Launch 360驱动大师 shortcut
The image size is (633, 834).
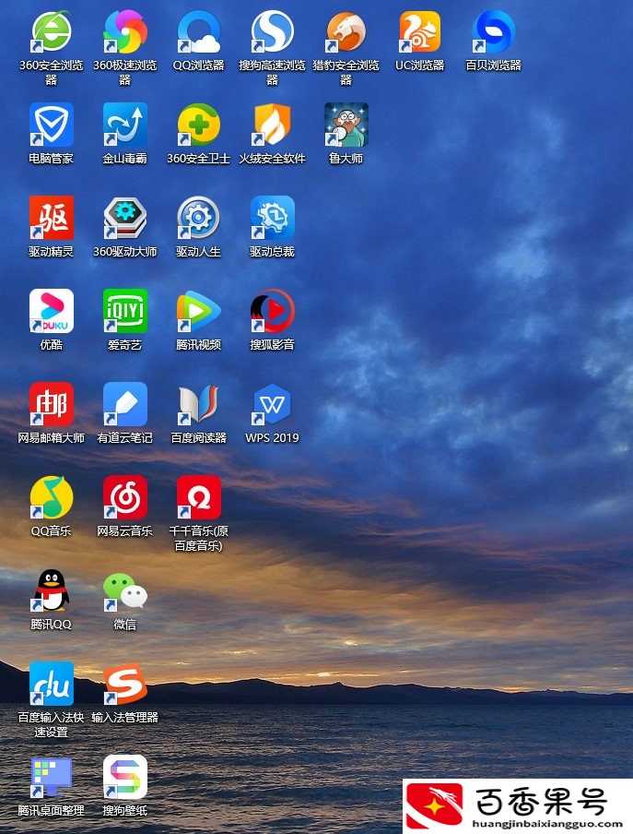coord(124,218)
